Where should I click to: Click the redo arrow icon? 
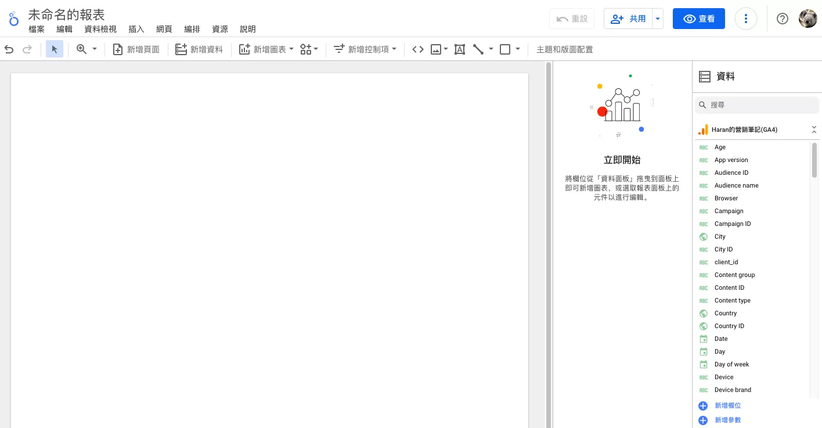pos(27,49)
